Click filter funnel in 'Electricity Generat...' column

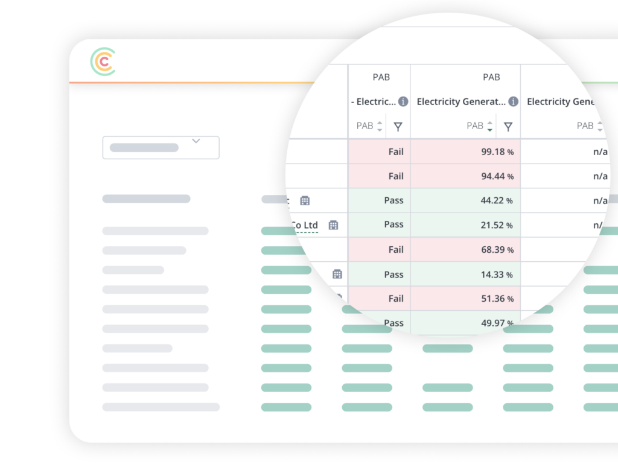click(x=508, y=127)
